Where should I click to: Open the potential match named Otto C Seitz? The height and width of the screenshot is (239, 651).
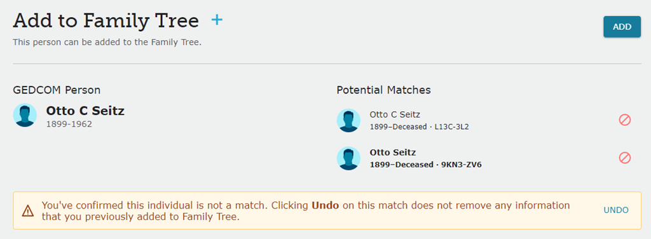click(x=395, y=115)
